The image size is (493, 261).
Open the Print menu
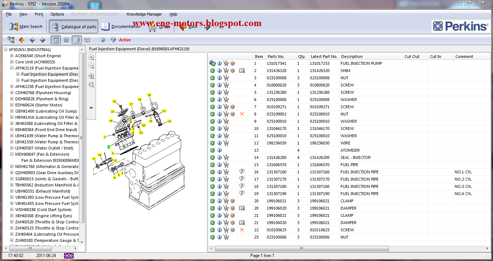(39, 14)
